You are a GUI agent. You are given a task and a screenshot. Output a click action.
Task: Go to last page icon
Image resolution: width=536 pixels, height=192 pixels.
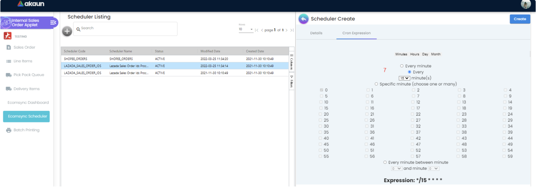coord(292,30)
